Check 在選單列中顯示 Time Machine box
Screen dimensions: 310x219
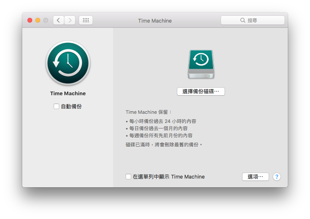click(128, 177)
